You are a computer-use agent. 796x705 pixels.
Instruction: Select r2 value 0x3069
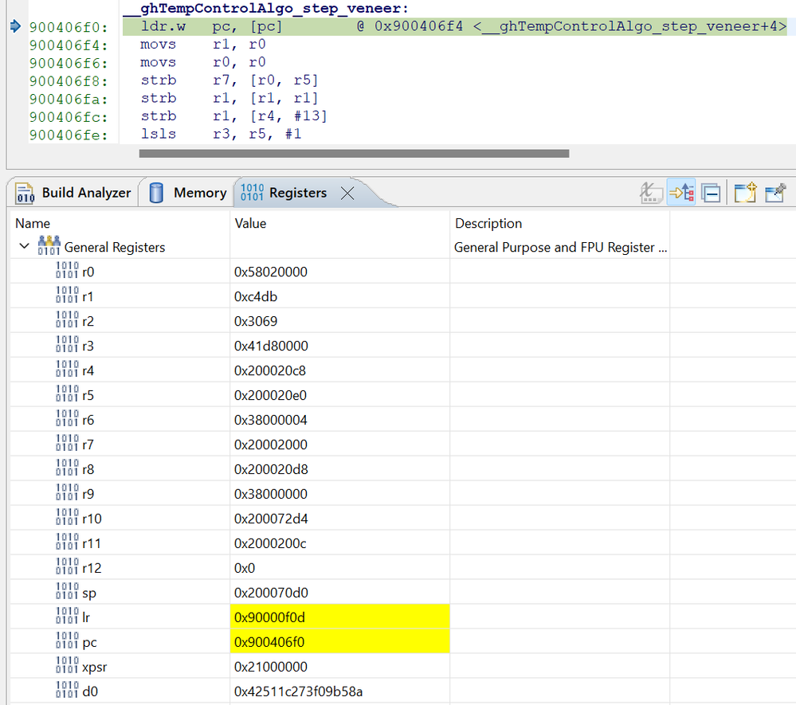coord(255,321)
